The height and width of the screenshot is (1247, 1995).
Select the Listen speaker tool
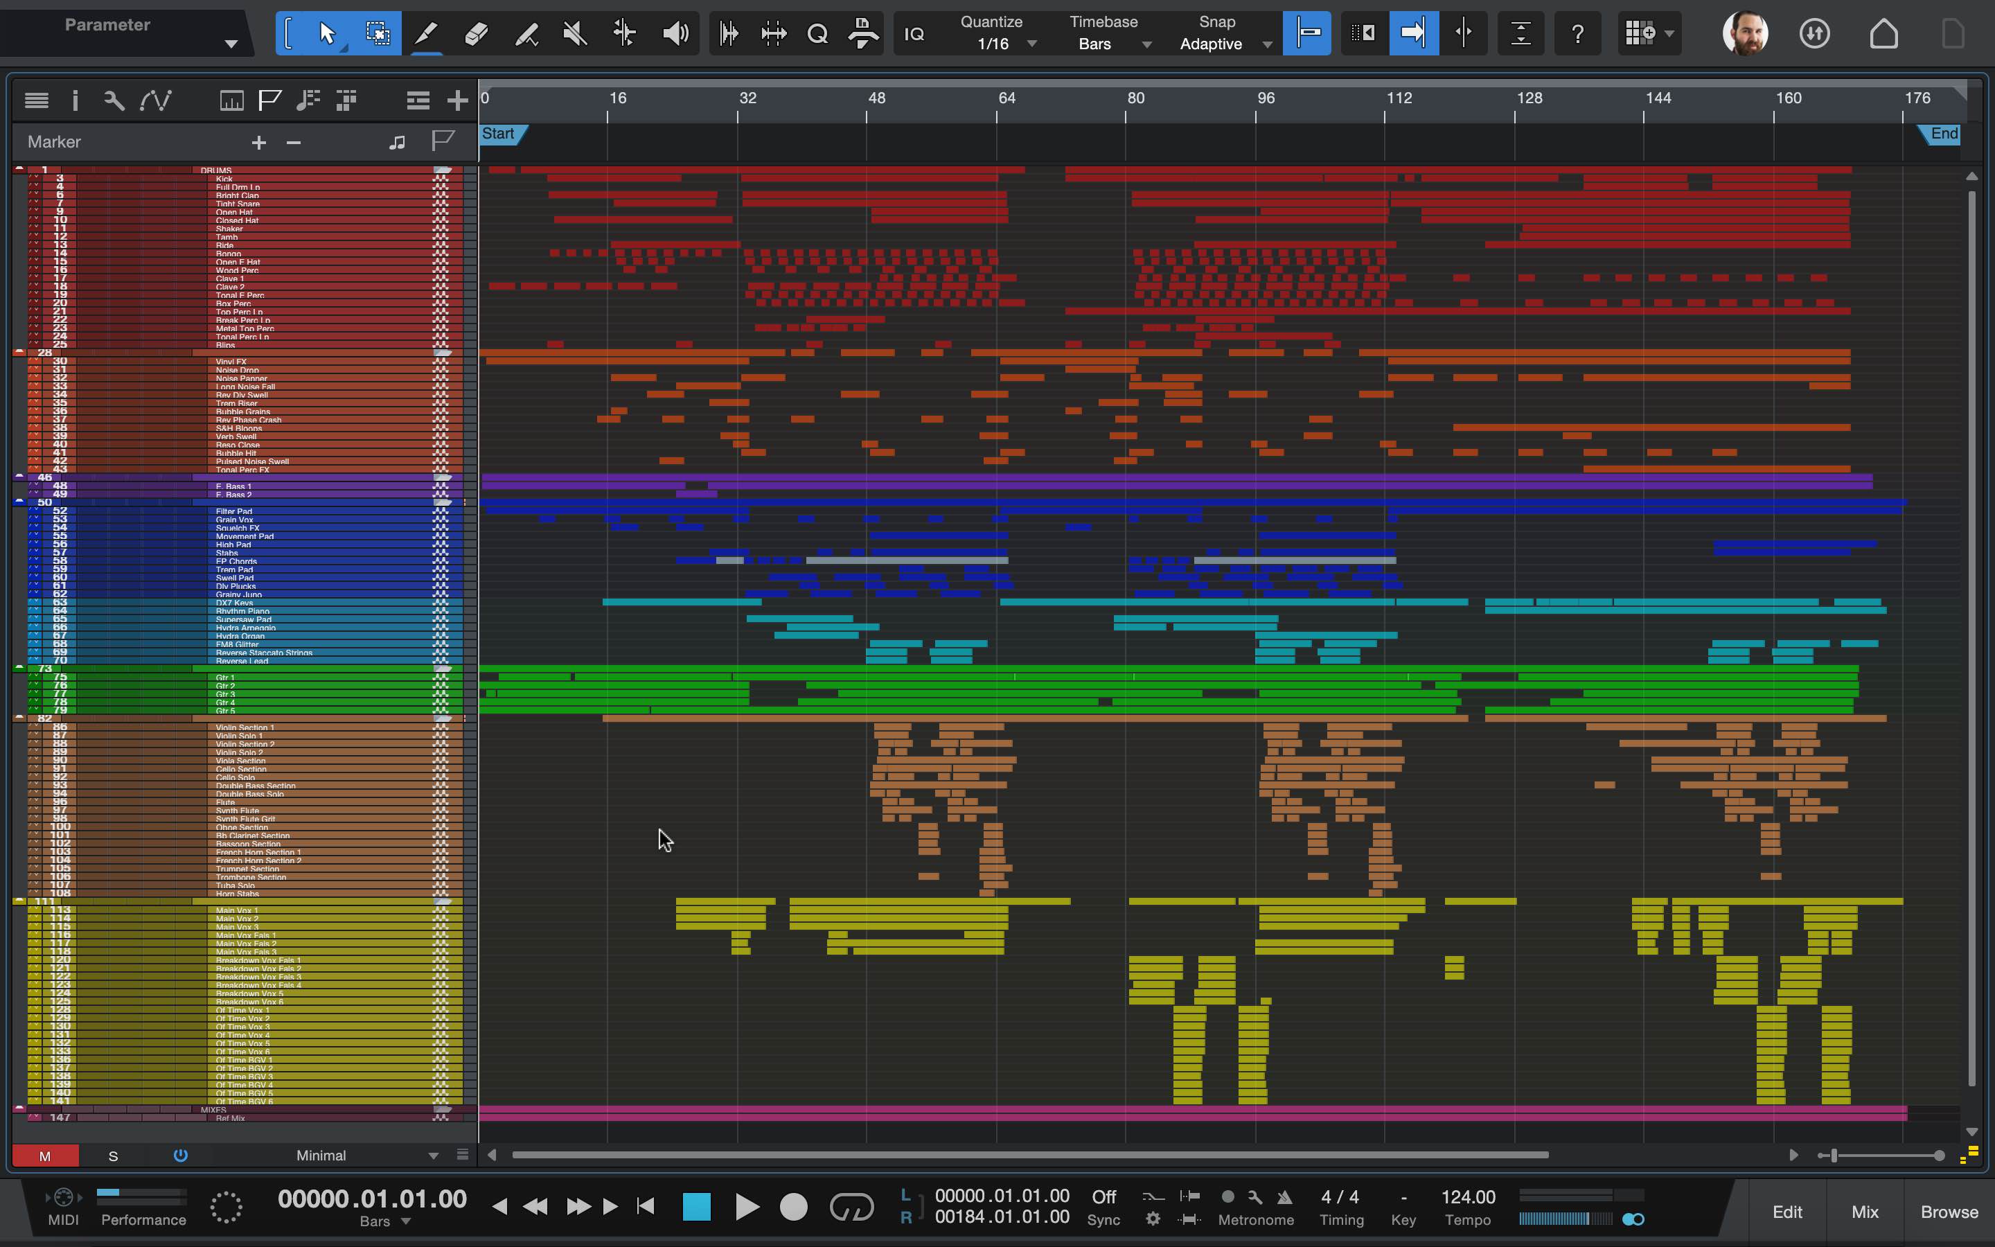point(675,34)
